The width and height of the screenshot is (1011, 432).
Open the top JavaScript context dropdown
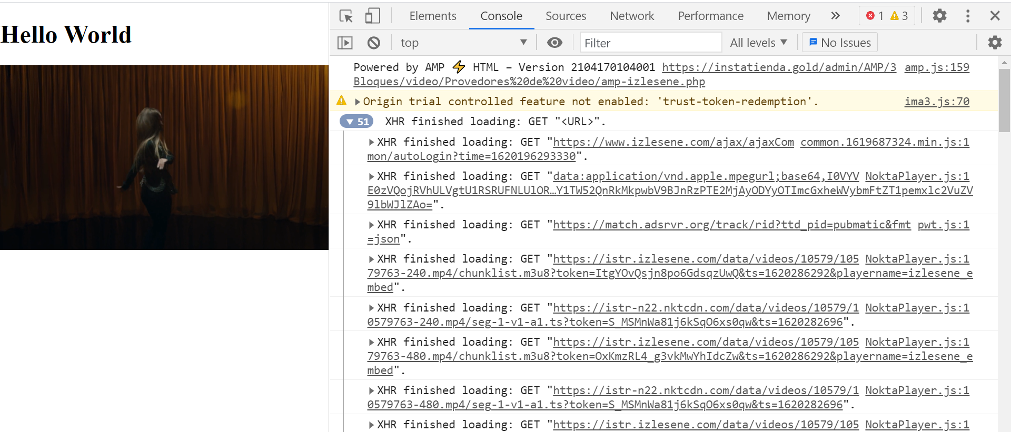point(463,43)
